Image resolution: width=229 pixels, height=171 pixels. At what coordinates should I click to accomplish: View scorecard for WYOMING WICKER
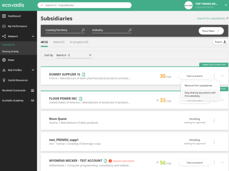[x=195, y=163]
